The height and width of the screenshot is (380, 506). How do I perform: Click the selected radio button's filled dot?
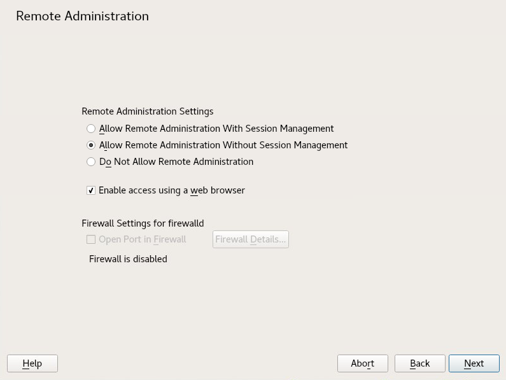coord(91,145)
